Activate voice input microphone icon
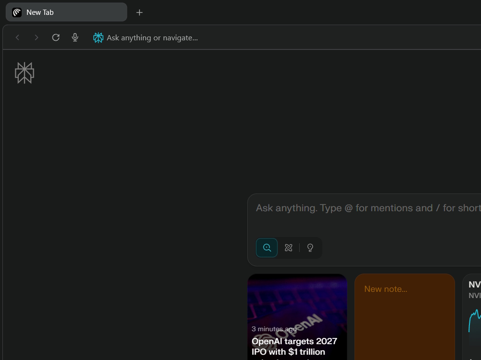 point(75,37)
